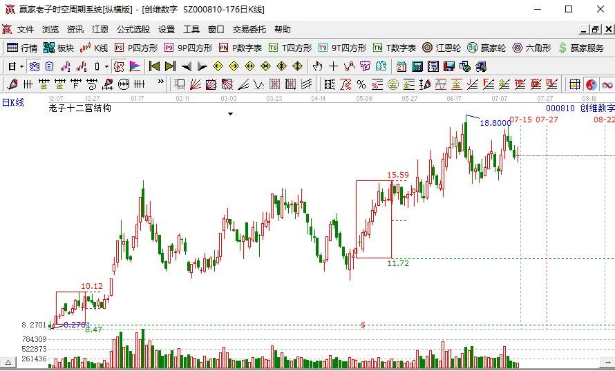
Task: Click the percent symbol tool
Action: click(361, 84)
